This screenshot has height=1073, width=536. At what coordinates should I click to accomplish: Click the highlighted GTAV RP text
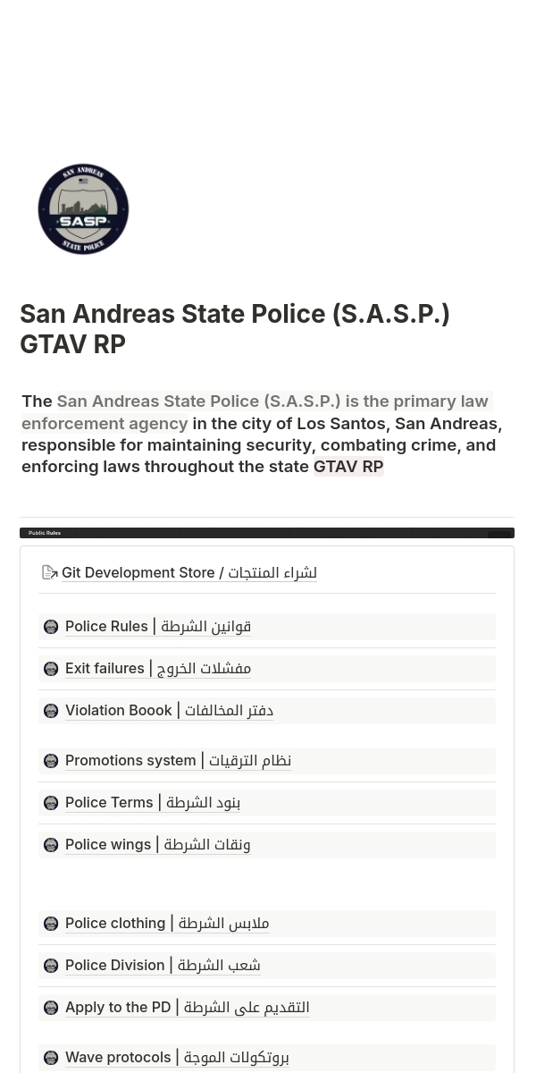[x=348, y=467]
